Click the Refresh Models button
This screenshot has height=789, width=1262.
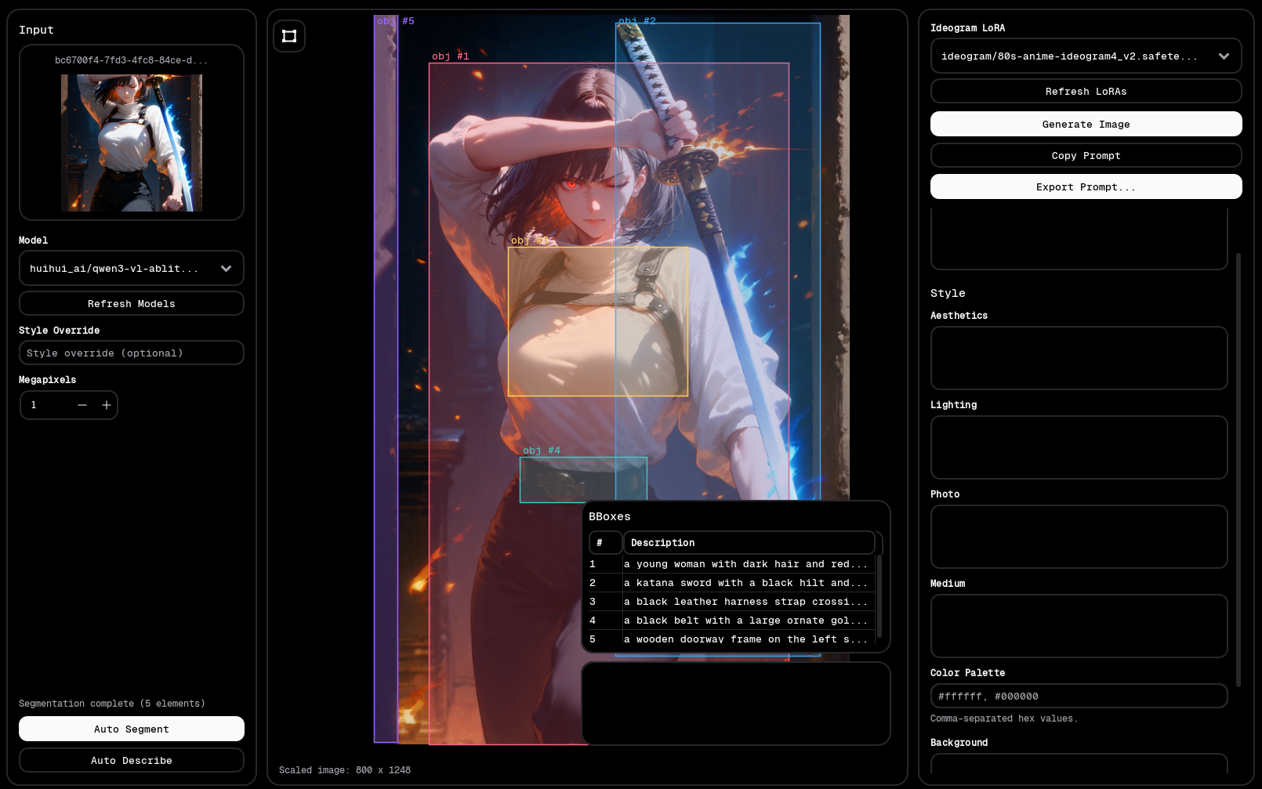132,304
